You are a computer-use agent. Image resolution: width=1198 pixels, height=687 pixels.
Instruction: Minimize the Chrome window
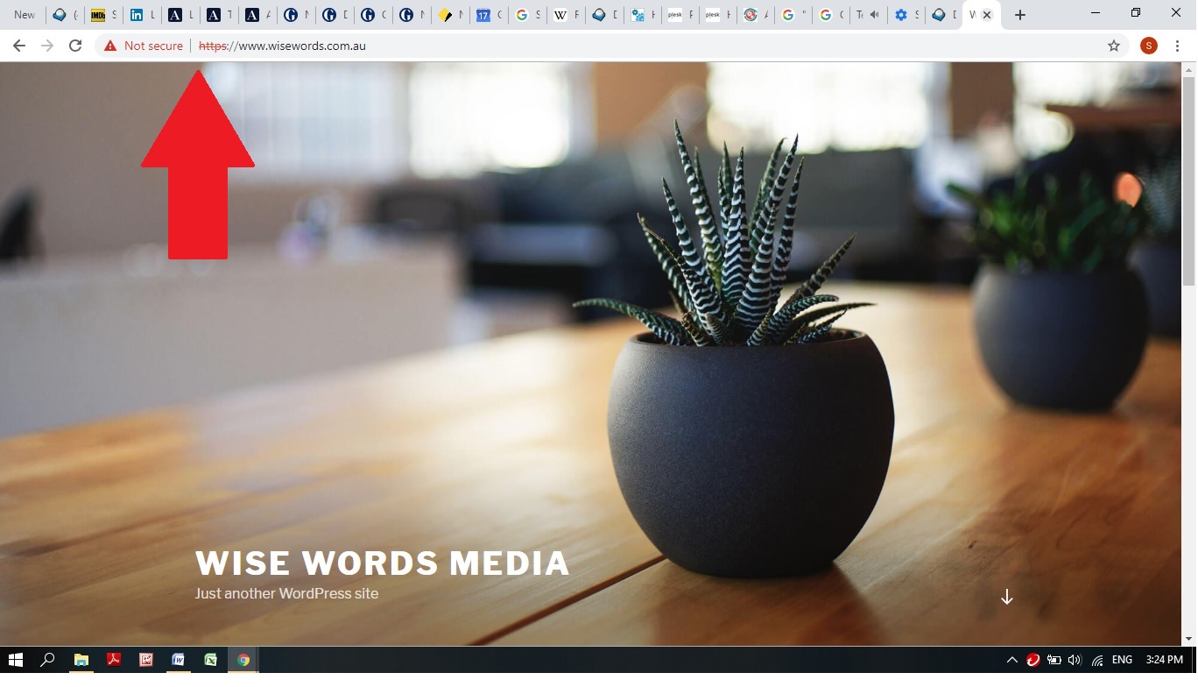pyautogui.click(x=1096, y=13)
